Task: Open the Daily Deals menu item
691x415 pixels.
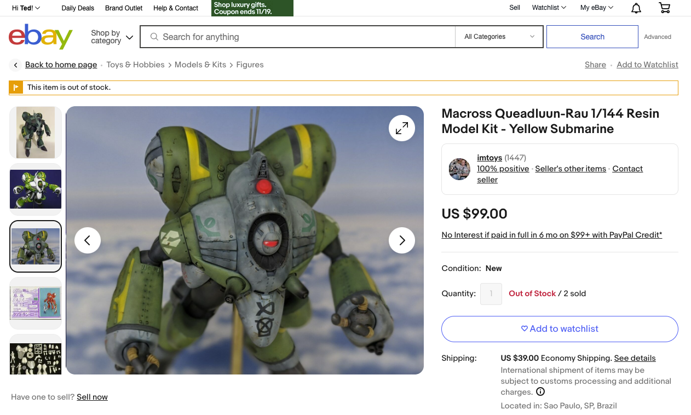Action: pos(78,8)
